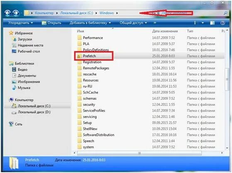Click Prefetch folder thumbnail in details pane

coord(14,163)
